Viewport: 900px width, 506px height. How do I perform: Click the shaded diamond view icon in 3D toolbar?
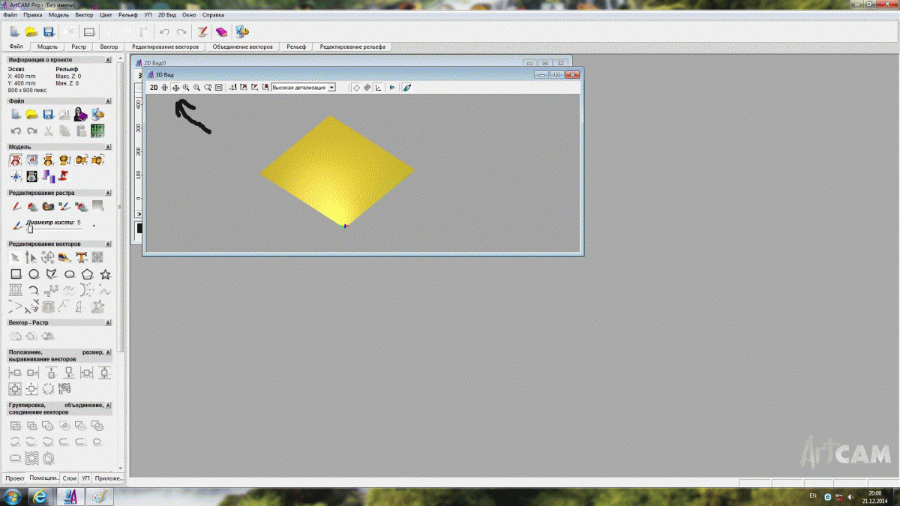click(367, 88)
